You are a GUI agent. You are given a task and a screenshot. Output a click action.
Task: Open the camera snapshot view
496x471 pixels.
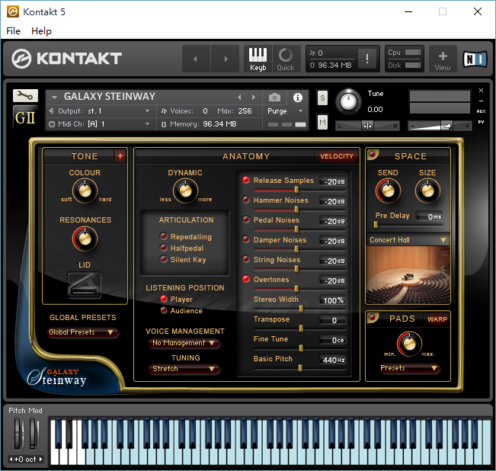[274, 98]
